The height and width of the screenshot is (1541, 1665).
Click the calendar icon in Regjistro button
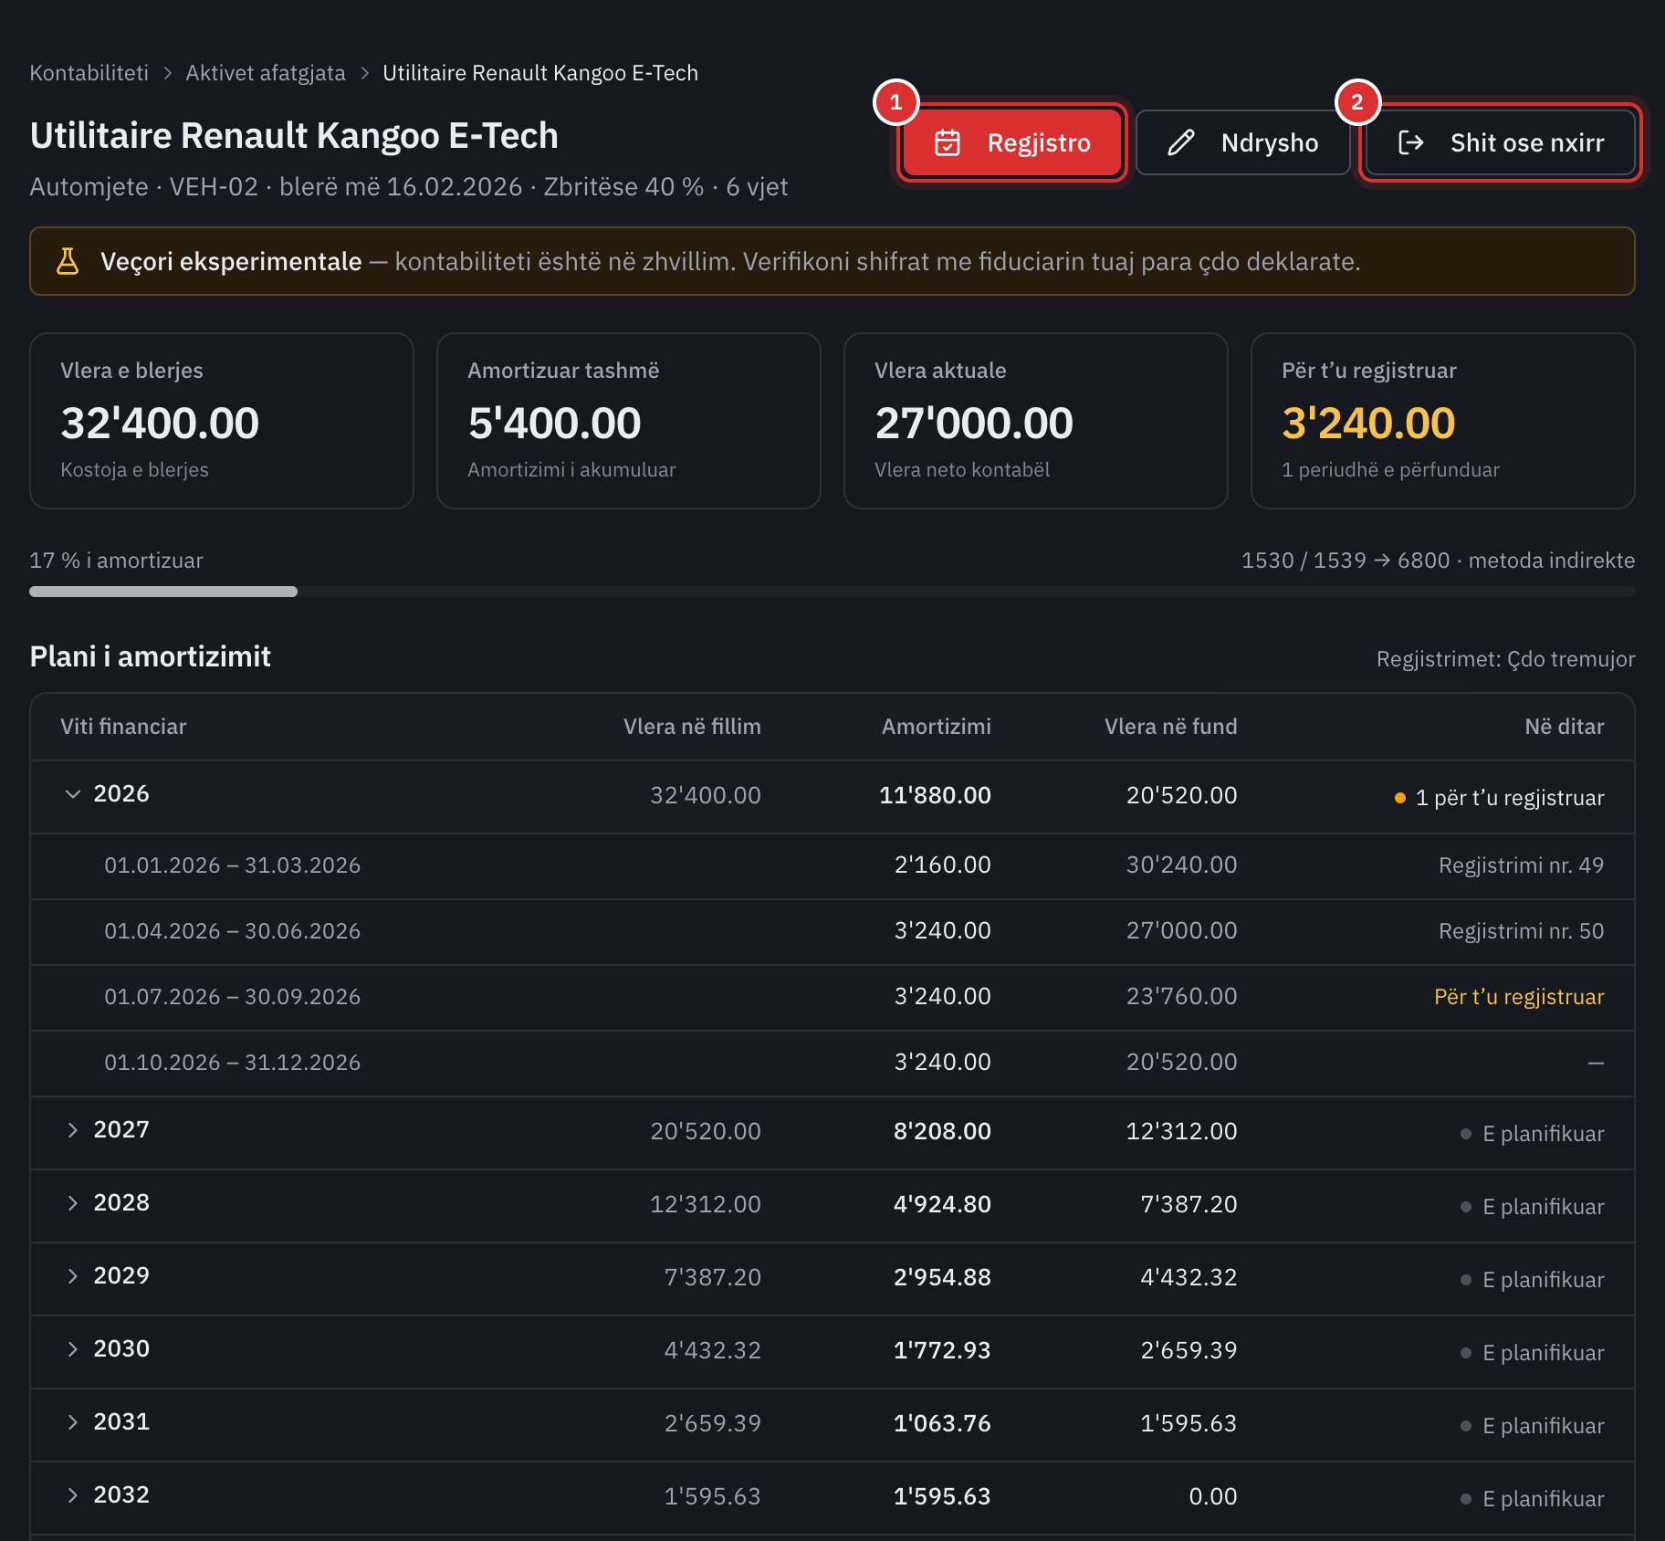point(948,142)
